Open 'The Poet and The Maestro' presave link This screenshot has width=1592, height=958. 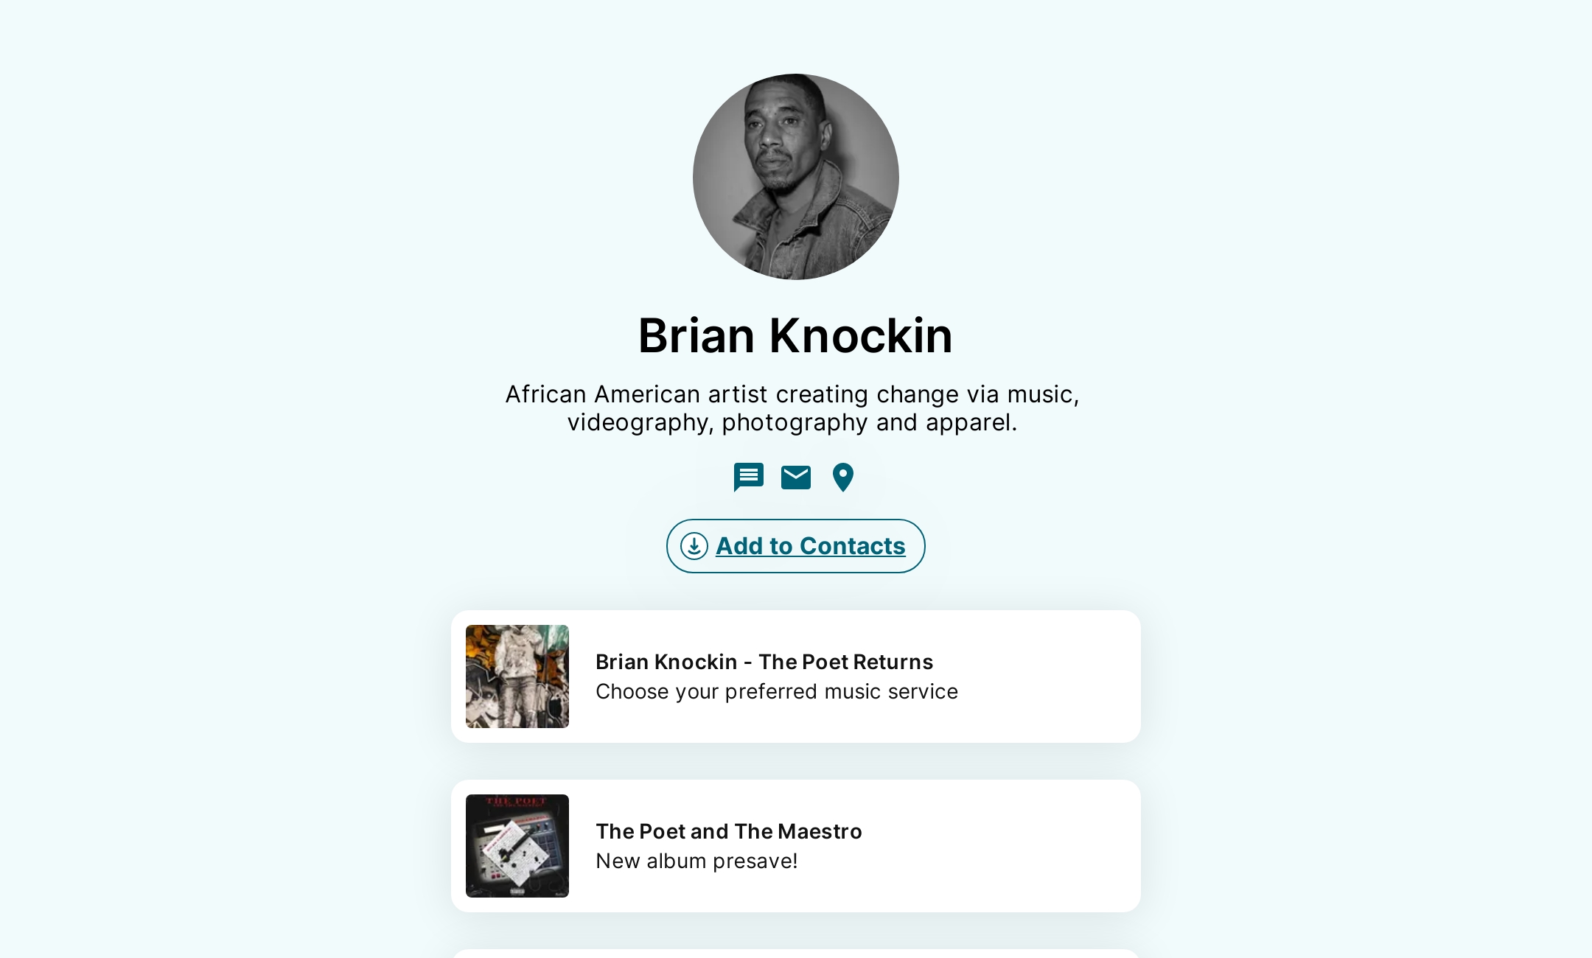pyautogui.click(x=728, y=831)
